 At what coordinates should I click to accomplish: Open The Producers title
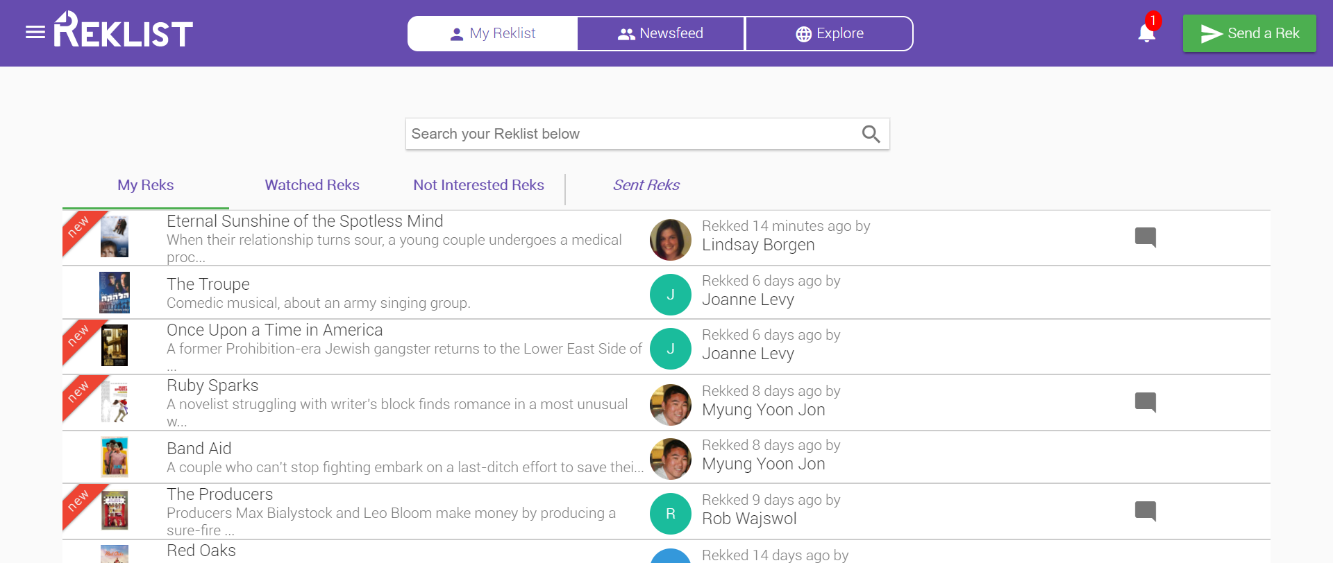(220, 494)
